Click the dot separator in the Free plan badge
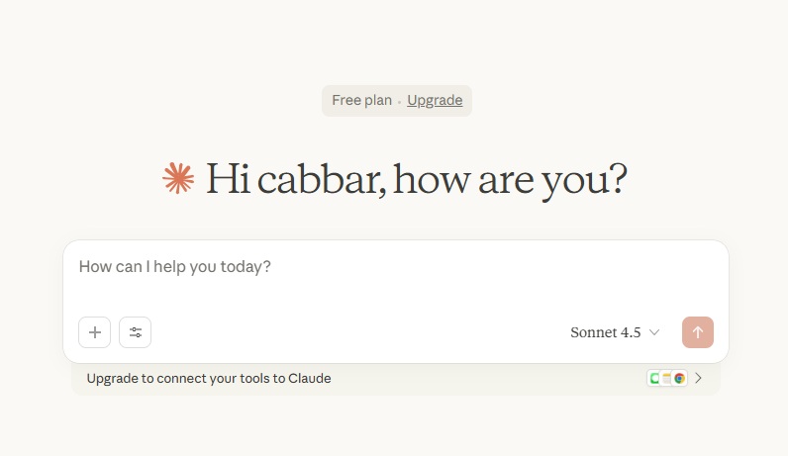 click(400, 101)
